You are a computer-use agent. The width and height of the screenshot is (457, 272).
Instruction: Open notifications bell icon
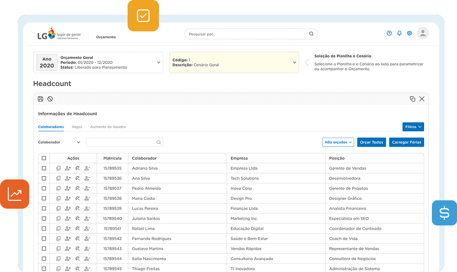click(x=399, y=33)
